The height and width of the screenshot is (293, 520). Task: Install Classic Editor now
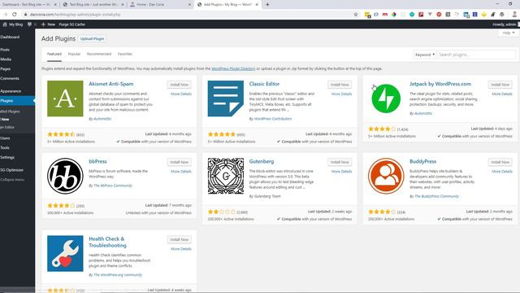click(x=340, y=85)
